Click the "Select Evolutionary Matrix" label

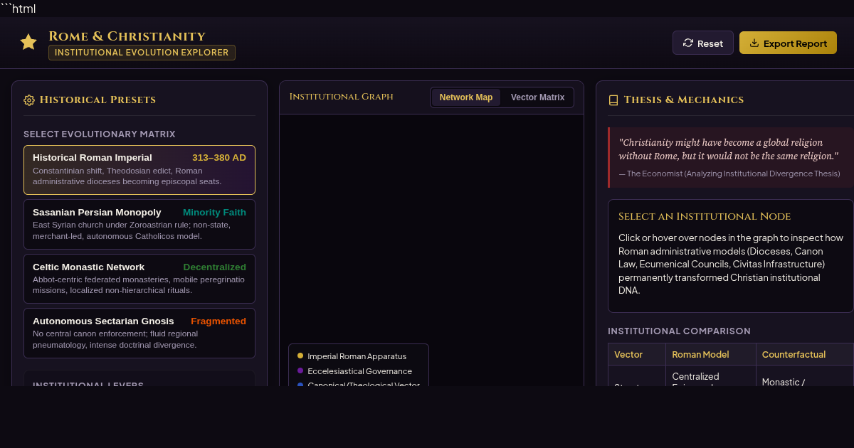100,134
